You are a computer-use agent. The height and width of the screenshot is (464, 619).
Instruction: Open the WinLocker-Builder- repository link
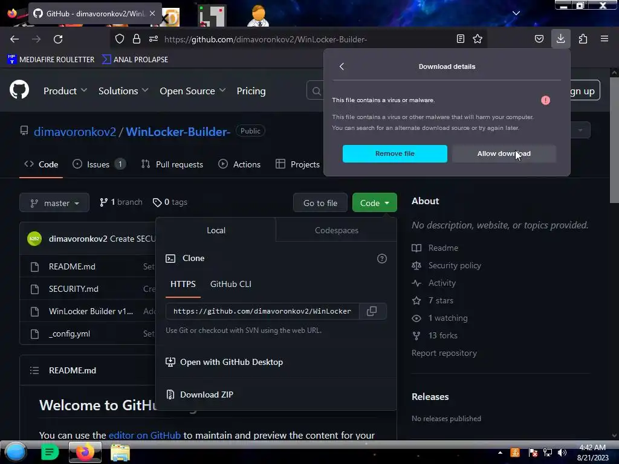click(x=178, y=131)
